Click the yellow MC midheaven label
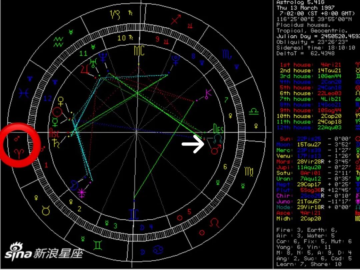The width and height of the screenshot is (360, 270). (x=139, y=51)
